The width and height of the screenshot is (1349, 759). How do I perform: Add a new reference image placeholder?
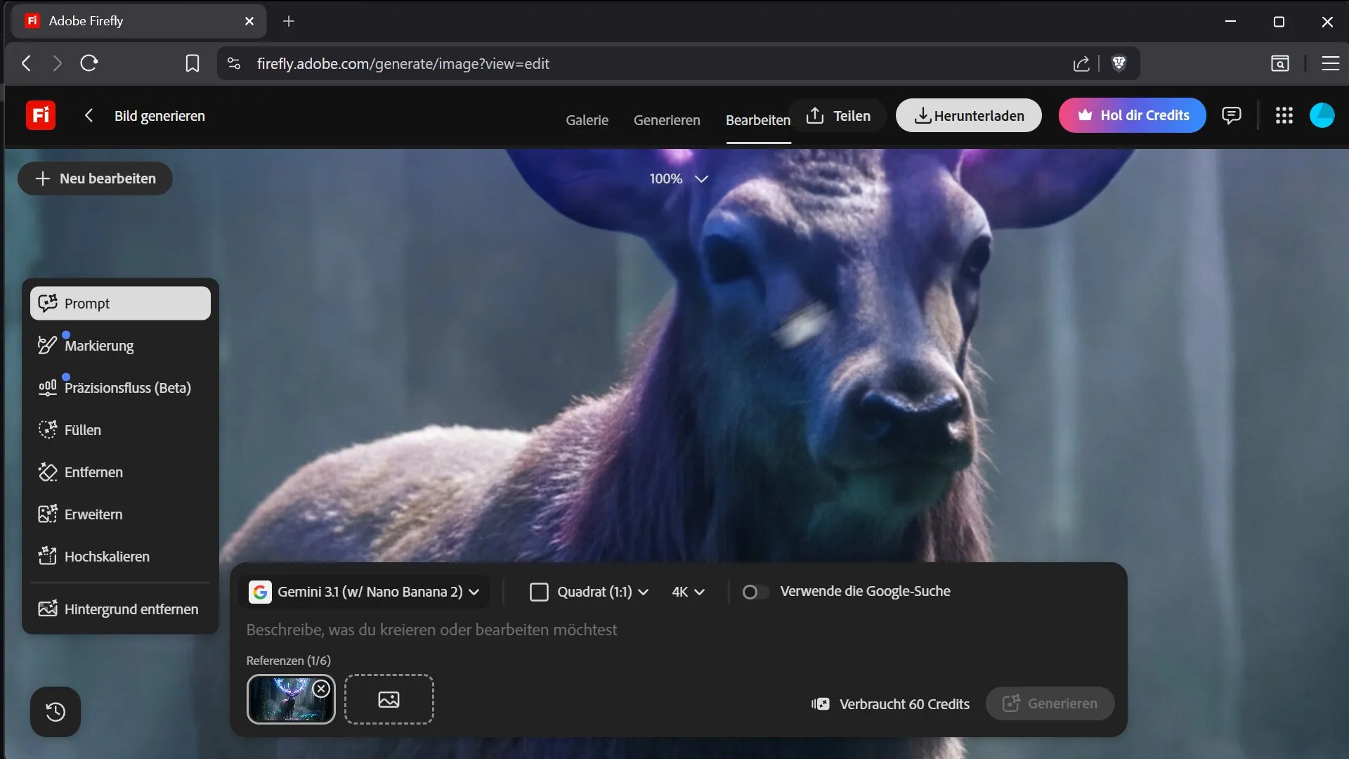click(x=389, y=699)
